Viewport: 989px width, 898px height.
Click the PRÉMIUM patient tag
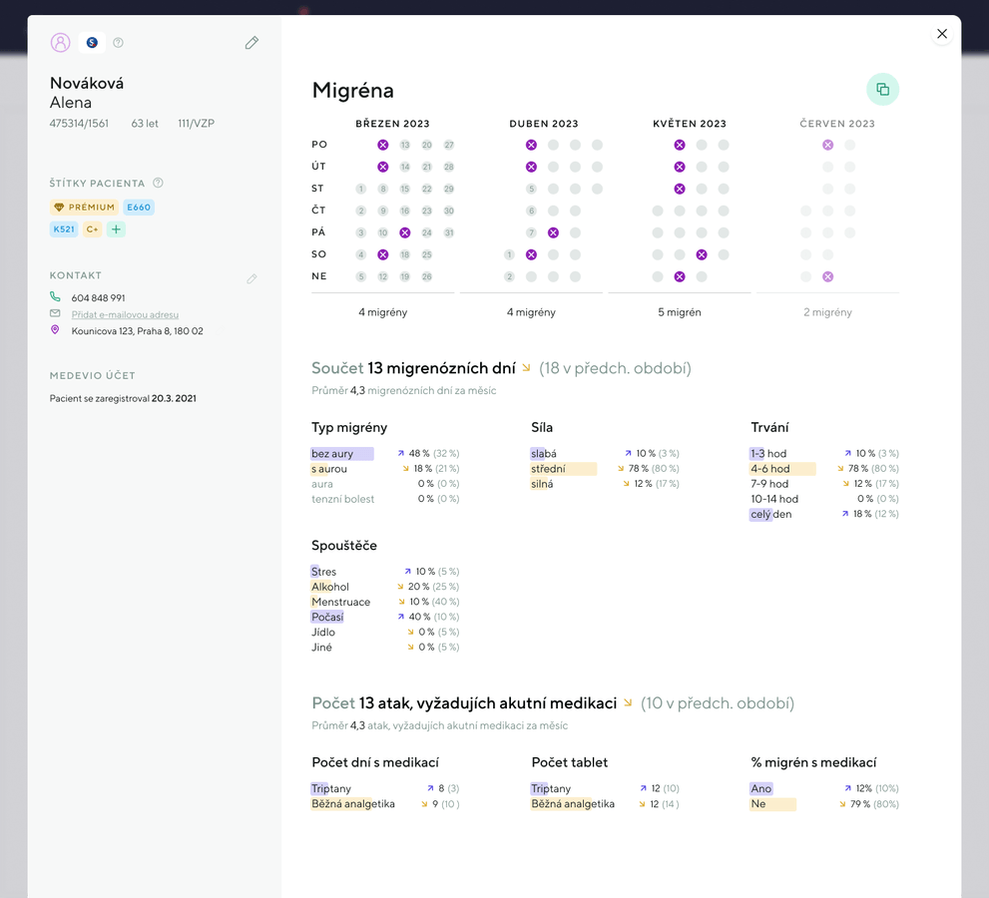coord(84,207)
